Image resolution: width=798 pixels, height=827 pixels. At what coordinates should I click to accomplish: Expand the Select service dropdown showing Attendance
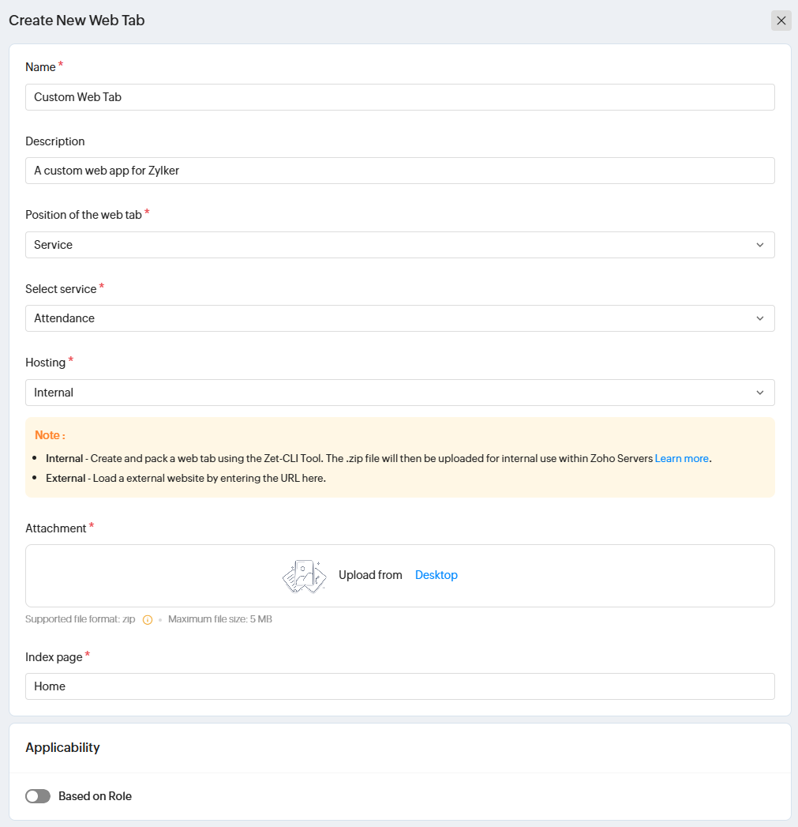coord(399,318)
